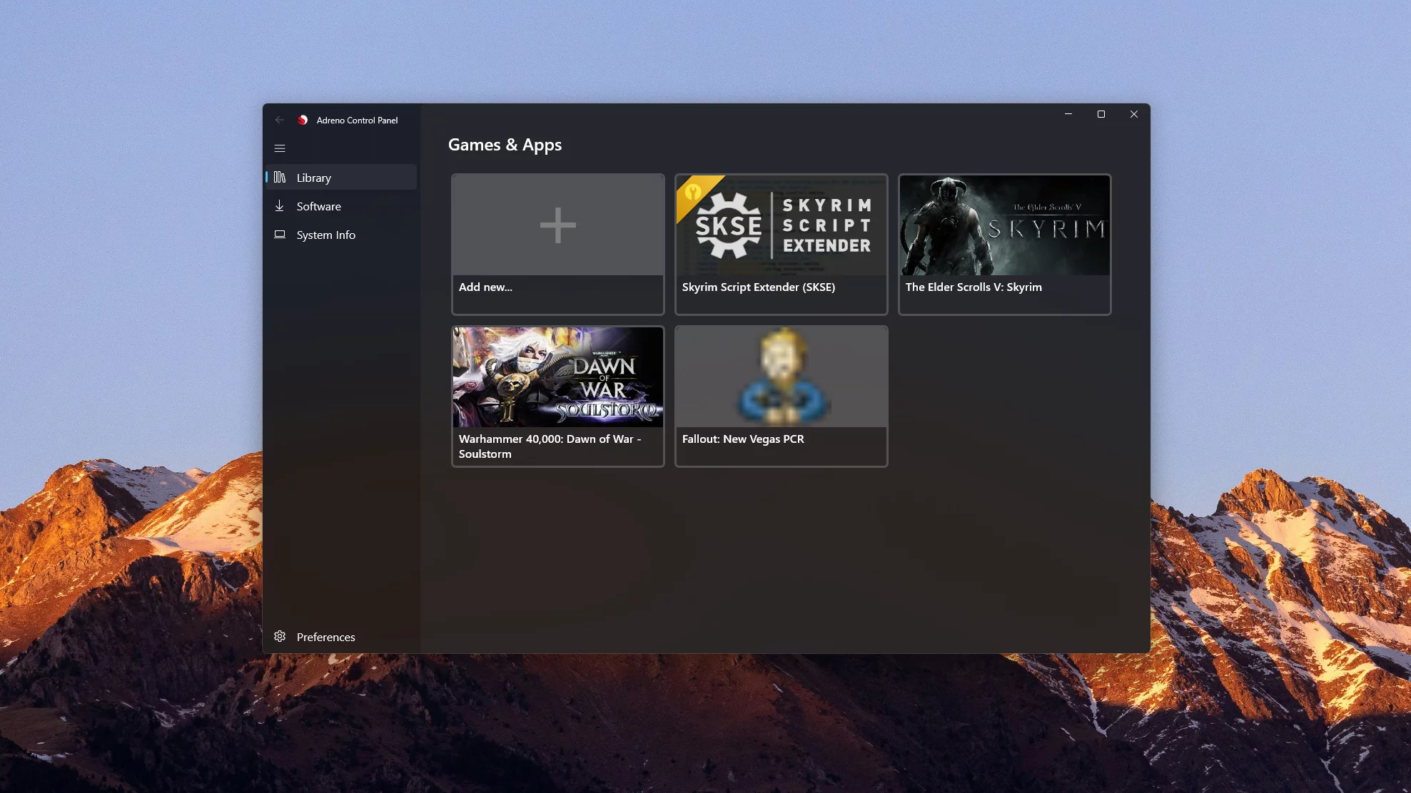The width and height of the screenshot is (1411, 793).
Task: Close the Adreno Control Panel window
Action: (1134, 114)
